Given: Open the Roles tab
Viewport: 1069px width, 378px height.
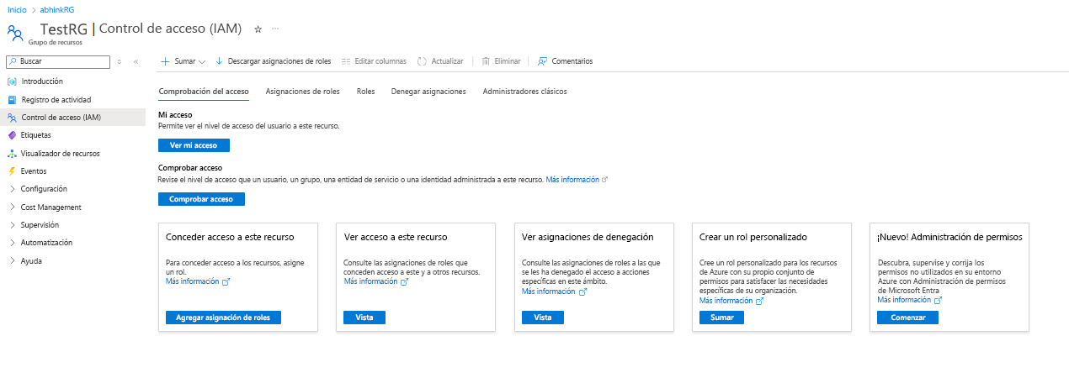Looking at the screenshot, I should 365,92.
